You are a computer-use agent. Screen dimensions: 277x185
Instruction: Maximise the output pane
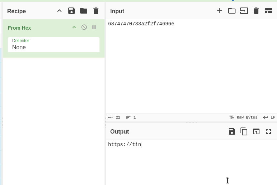(268, 131)
